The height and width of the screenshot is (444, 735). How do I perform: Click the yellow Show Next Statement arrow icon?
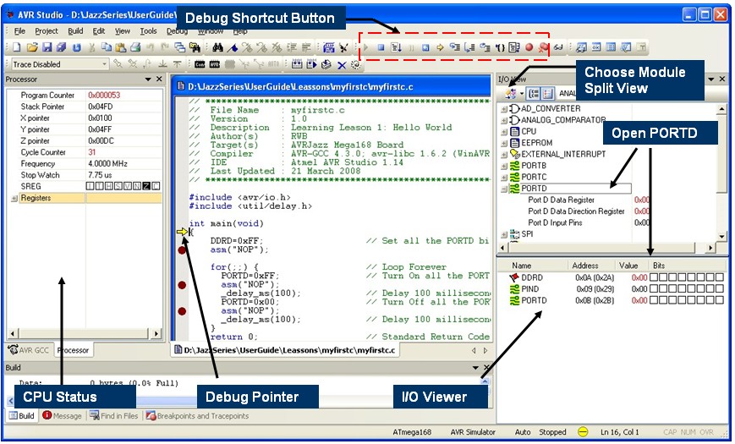(x=440, y=47)
